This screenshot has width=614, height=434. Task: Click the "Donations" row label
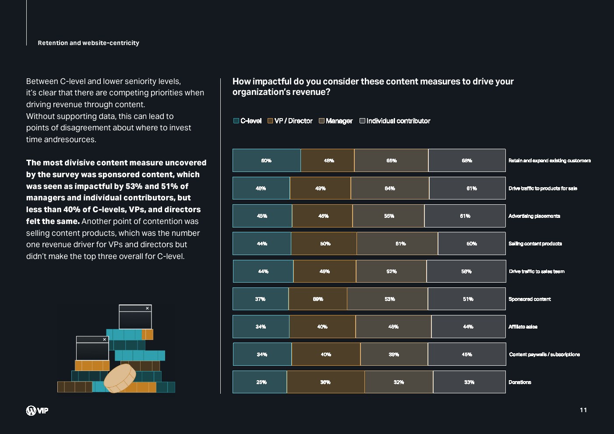(x=519, y=382)
